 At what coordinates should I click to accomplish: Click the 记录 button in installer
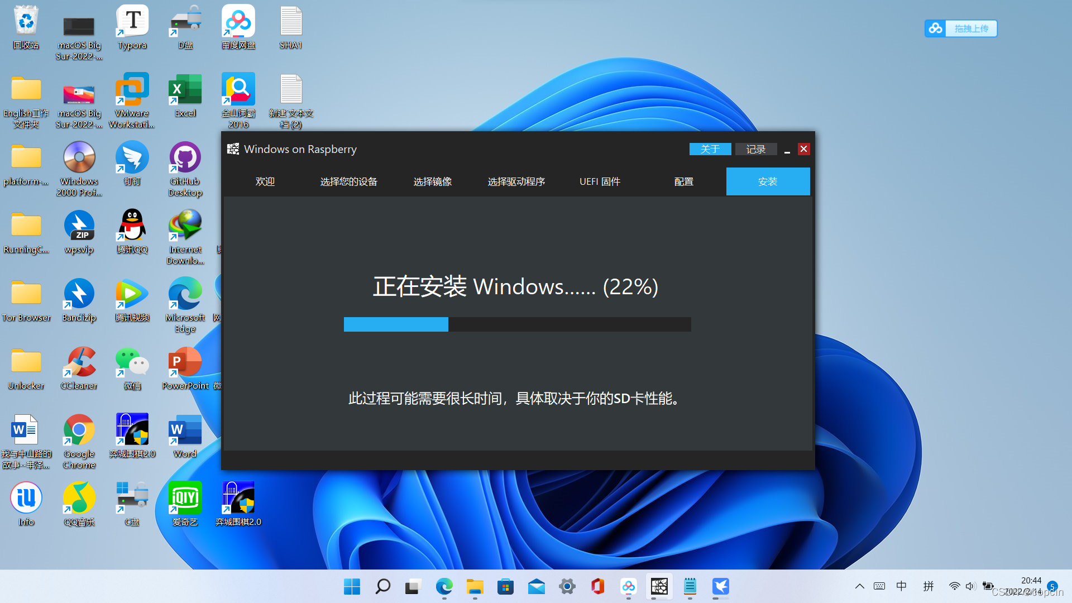click(x=756, y=149)
